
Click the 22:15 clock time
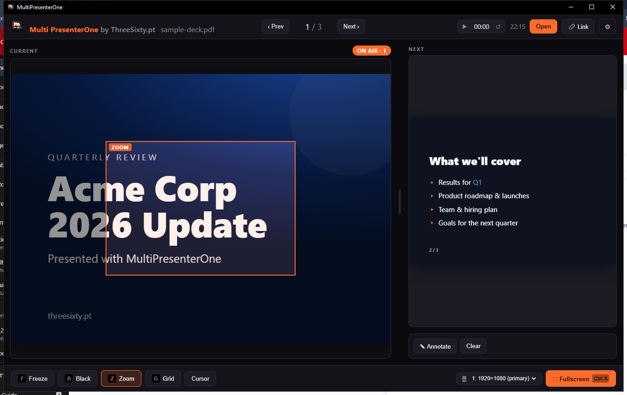(518, 27)
